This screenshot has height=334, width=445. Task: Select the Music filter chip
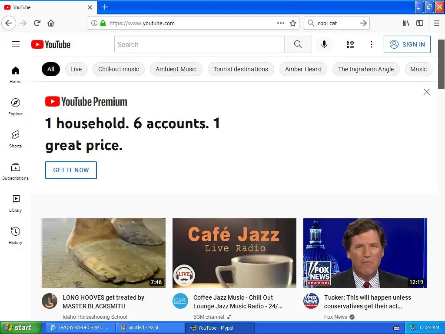(x=418, y=69)
